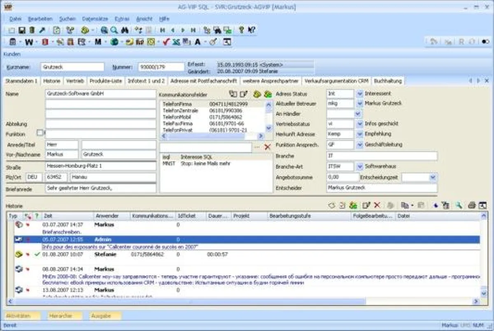Click the ... browse button near Kommunikationsfelder
The image size is (494, 331).
(257, 147)
